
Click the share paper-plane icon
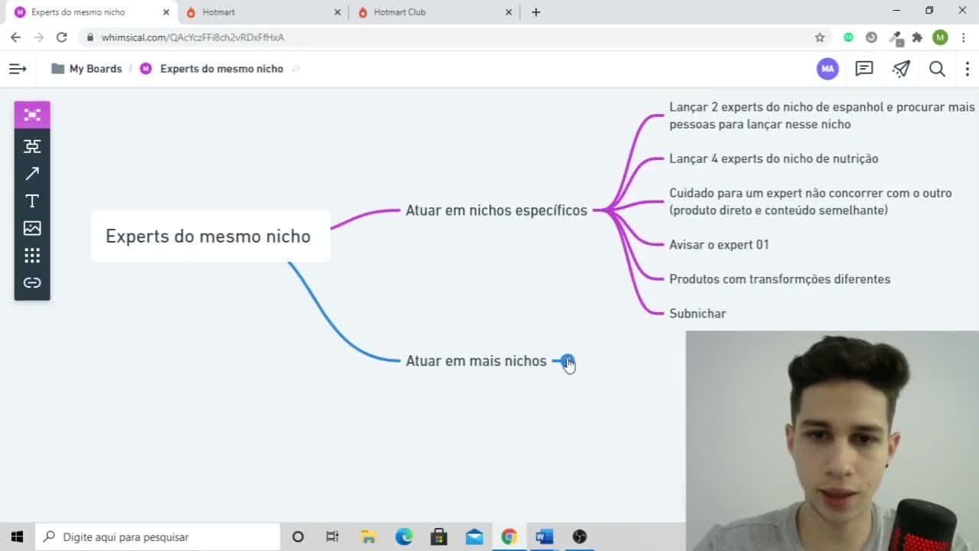[901, 69]
